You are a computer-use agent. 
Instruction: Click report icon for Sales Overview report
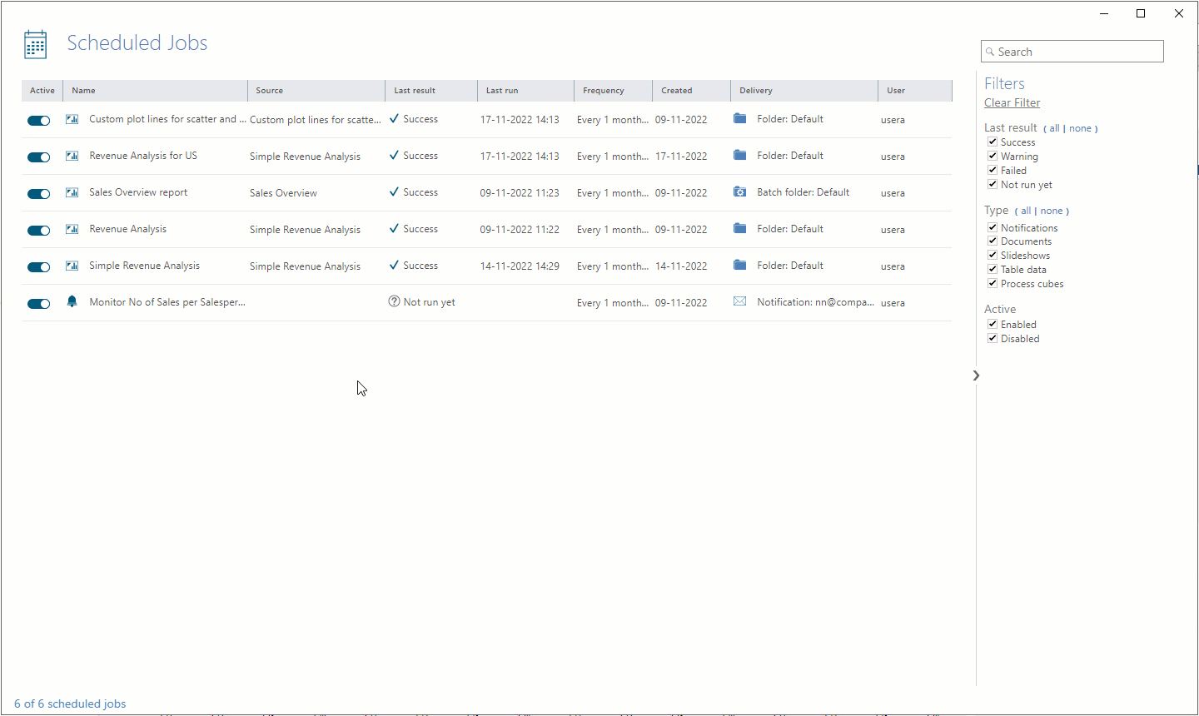pyautogui.click(x=72, y=192)
